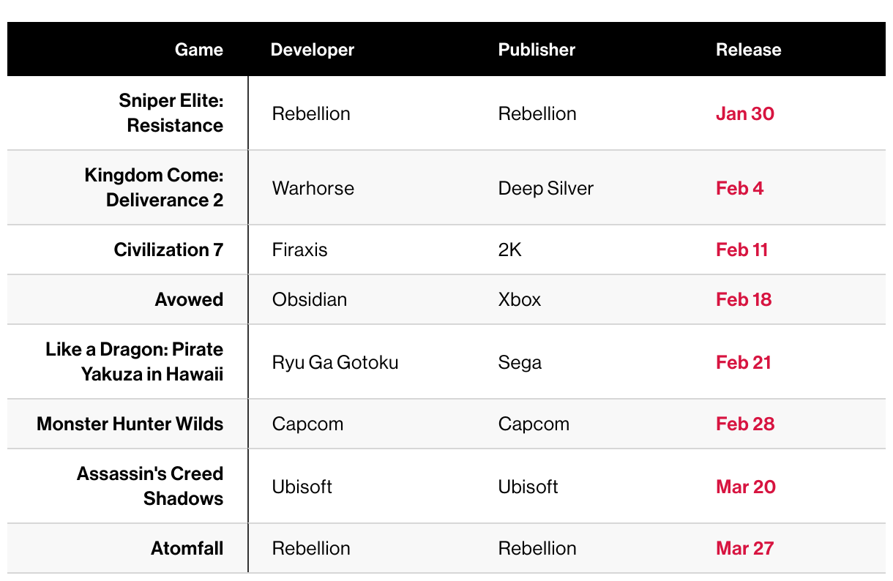
Task: Click the Feb 4 release date
Action: [739, 188]
